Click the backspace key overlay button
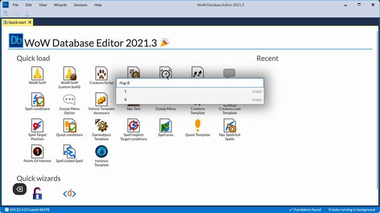The width and height of the screenshot is (380, 213). pyautogui.click(x=20, y=189)
